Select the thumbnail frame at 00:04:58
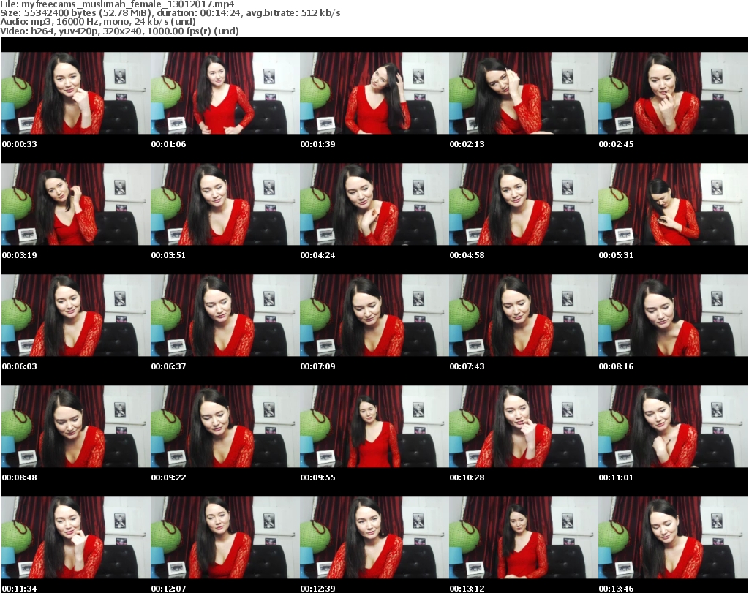 click(524, 204)
